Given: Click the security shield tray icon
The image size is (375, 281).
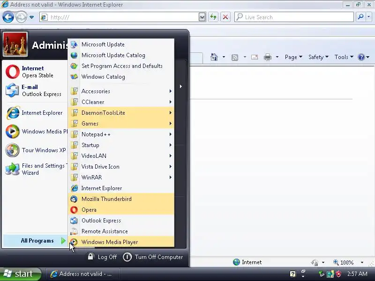Looking at the screenshot, I should [x=338, y=274].
